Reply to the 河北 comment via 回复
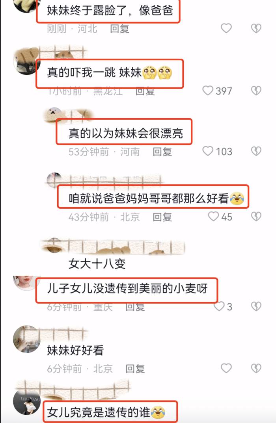Viewport: 276px width, 423px height. click(x=119, y=29)
